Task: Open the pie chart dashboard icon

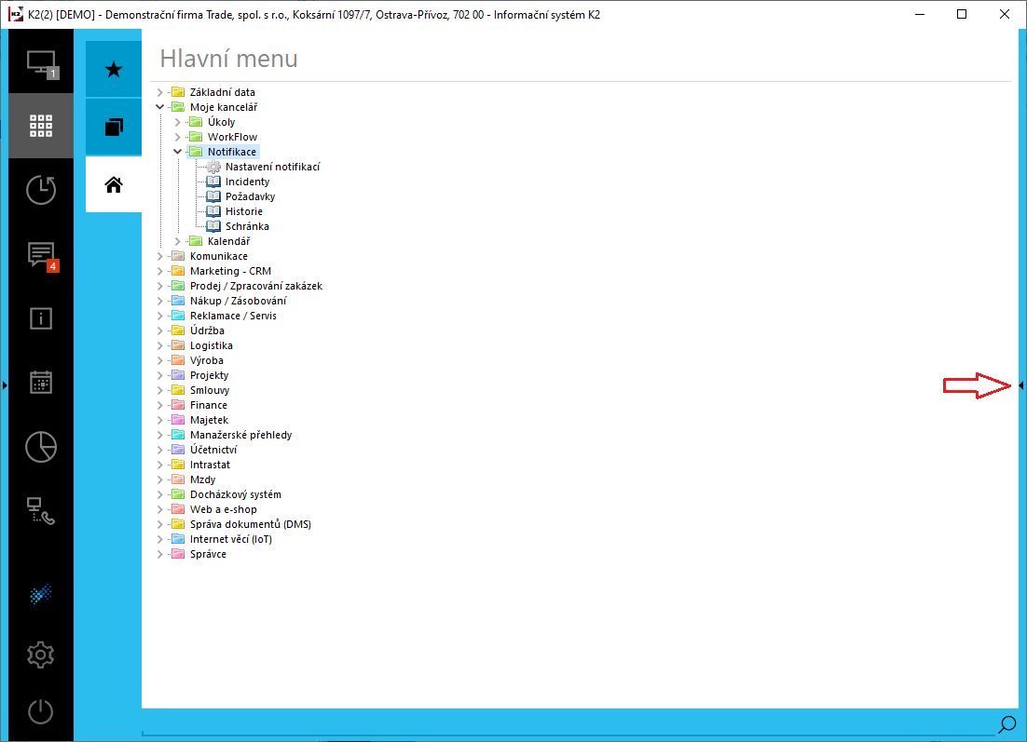Action: (41, 447)
